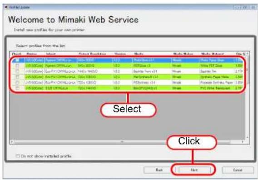Click the horizontal scrollbar thumb of the list

click(122, 142)
